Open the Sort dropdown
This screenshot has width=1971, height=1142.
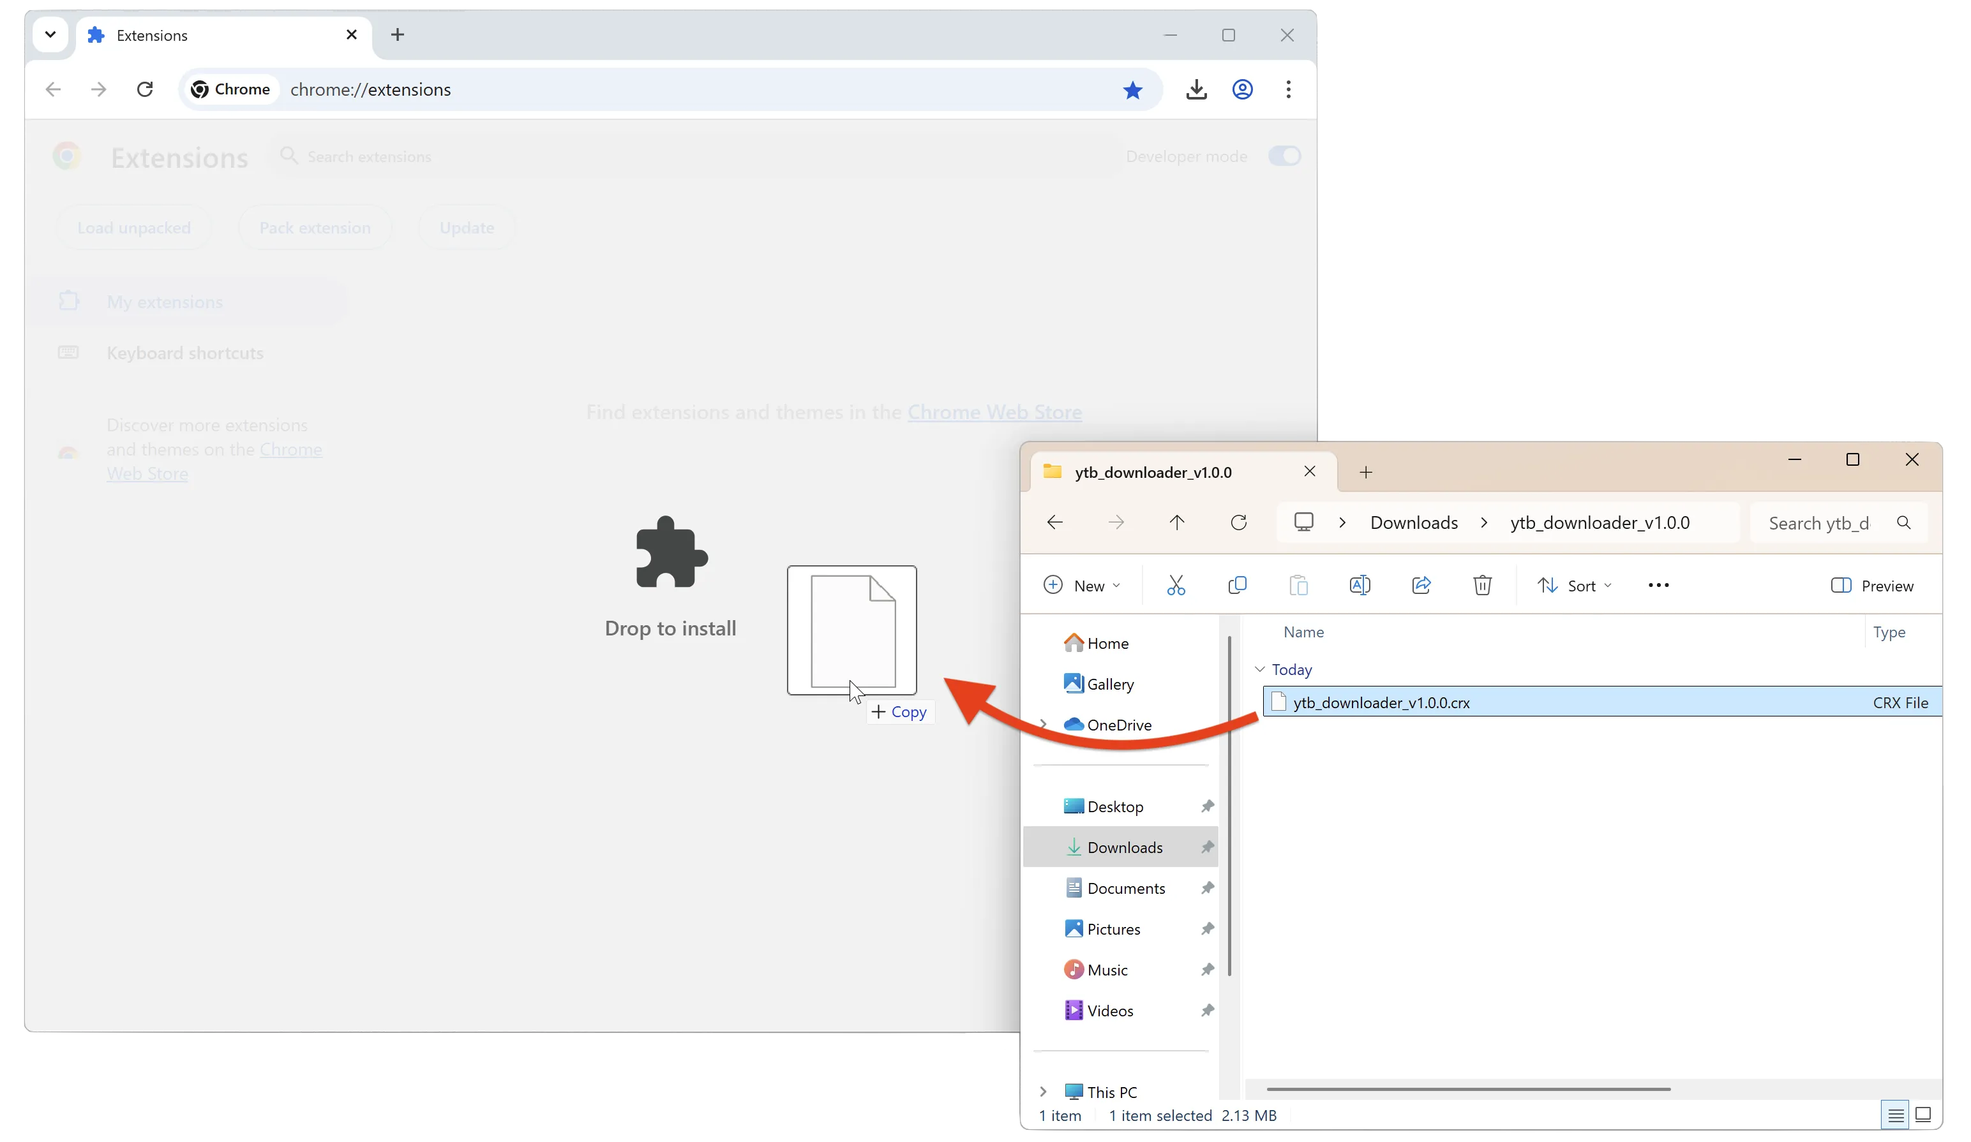point(1575,586)
